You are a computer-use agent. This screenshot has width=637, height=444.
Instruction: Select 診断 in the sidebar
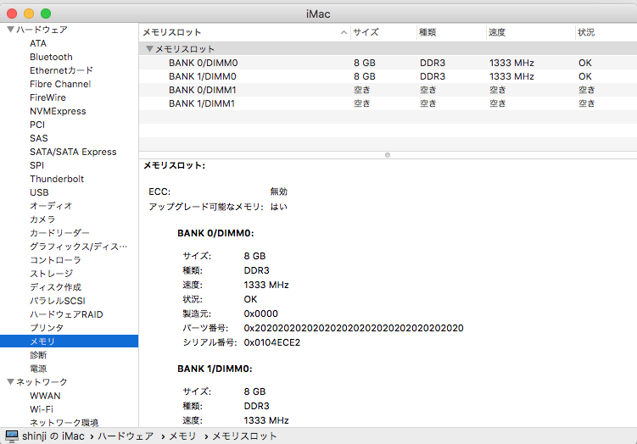pyautogui.click(x=38, y=355)
